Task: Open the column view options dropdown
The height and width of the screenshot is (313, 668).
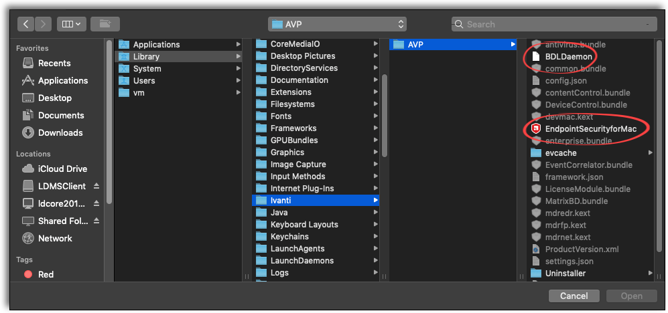Action: (x=70, y=24)
